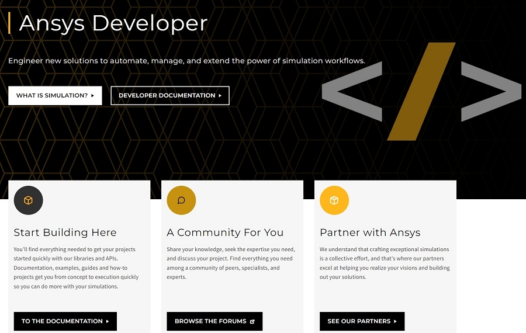Click the left angle bracket in the code graphic
The height and width of the screenshot is (333, 526).
352,91
